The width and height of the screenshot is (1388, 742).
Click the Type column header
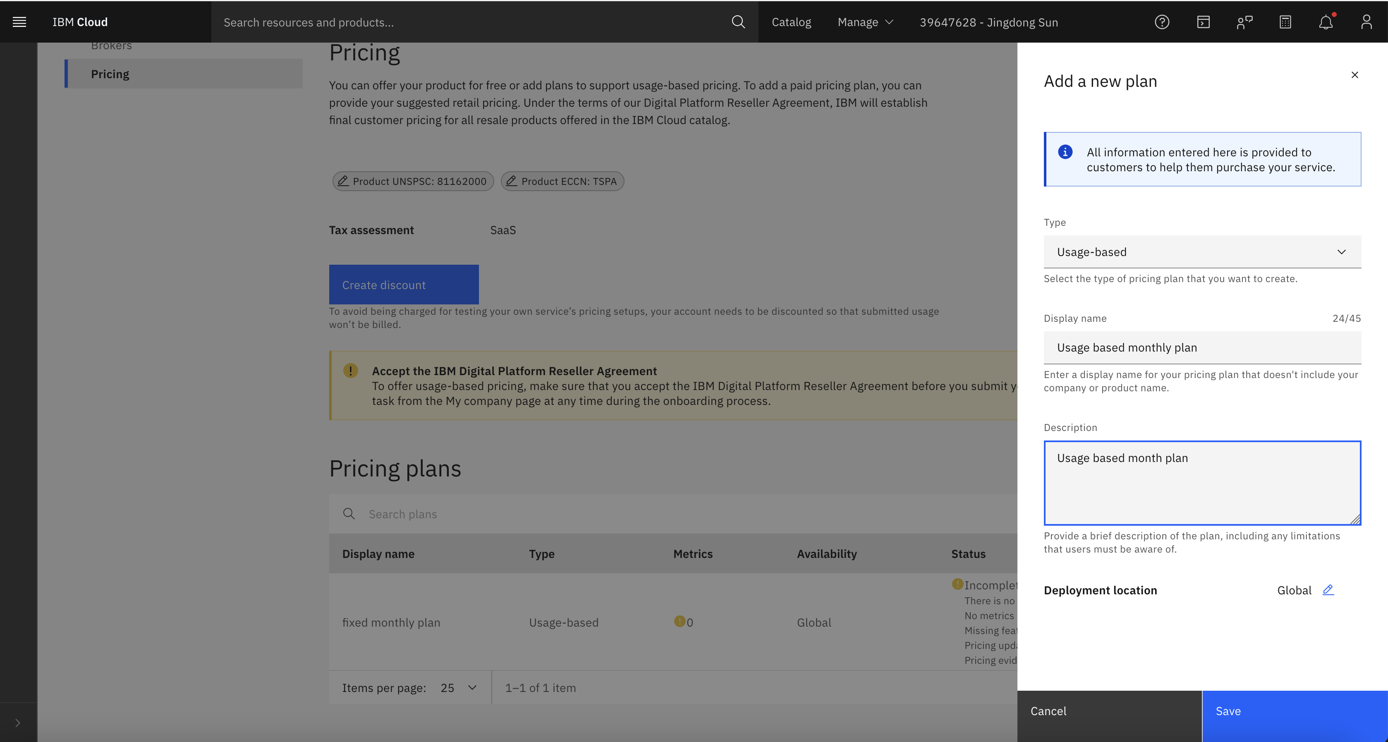[x=541, y=553]
